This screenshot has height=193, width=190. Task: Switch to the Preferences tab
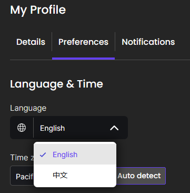[x=83, y=42]
